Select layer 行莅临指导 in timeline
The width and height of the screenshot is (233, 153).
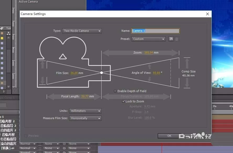pyautogui.click(x=8, y=139)
